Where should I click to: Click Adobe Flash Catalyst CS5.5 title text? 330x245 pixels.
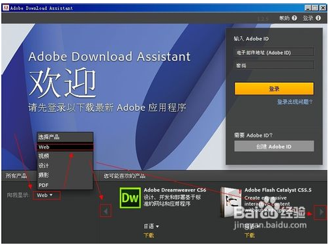(278, 190)
